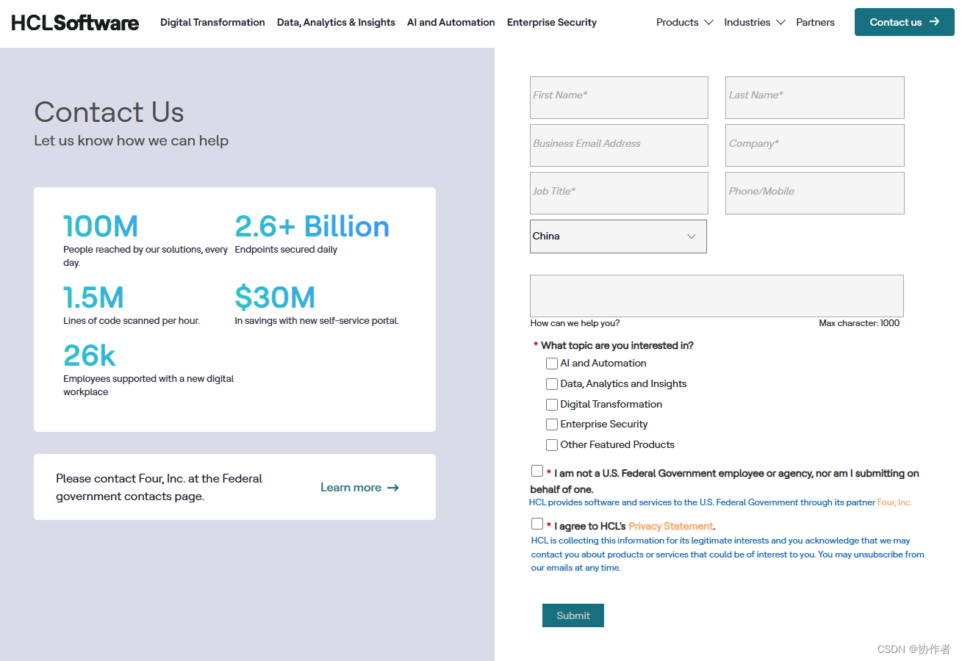
Task: Focus the Company field
Action: (815, 145)
